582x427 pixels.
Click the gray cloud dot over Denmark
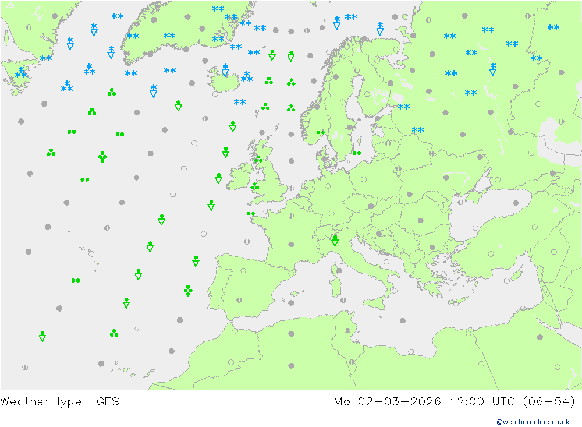(325, 158)
